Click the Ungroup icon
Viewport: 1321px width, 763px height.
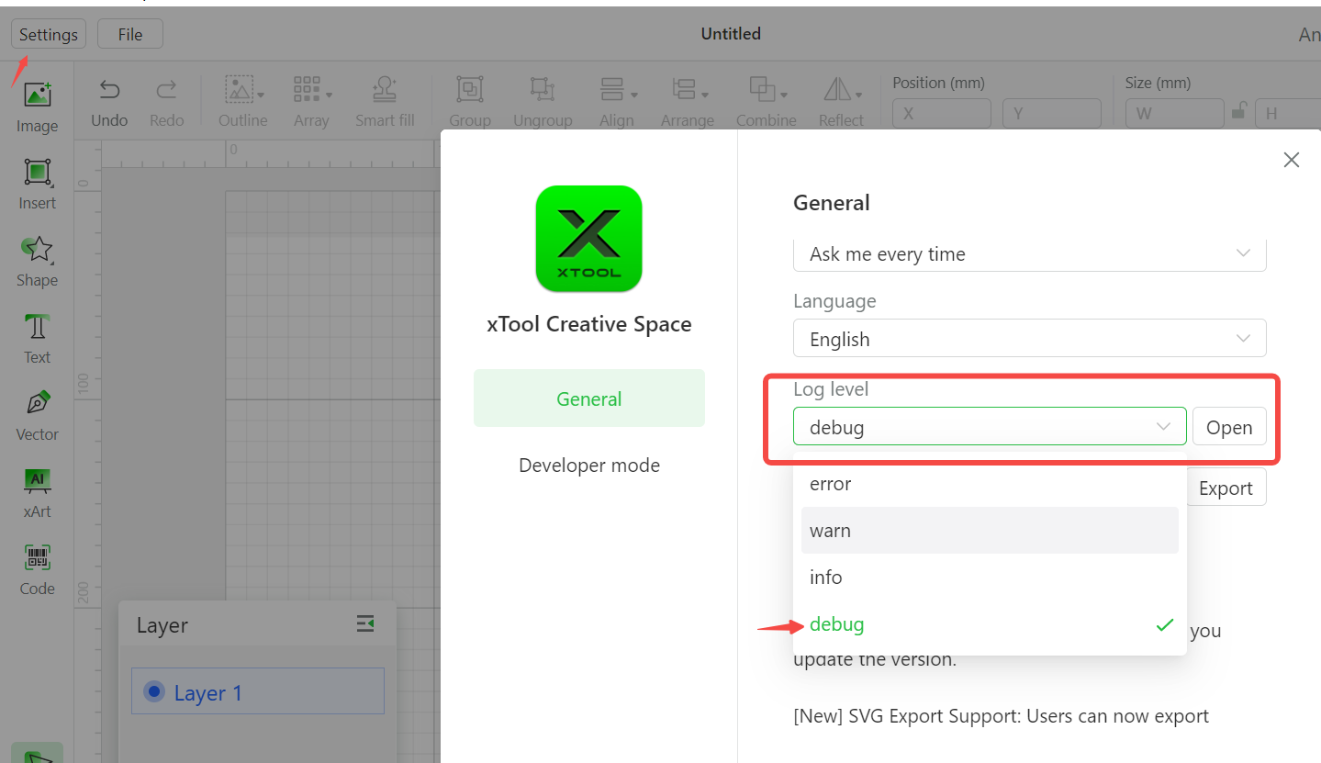click(x=543, y=89)
